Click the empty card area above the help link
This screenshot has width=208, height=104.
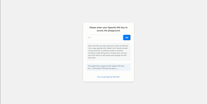(x=108, y=73)
